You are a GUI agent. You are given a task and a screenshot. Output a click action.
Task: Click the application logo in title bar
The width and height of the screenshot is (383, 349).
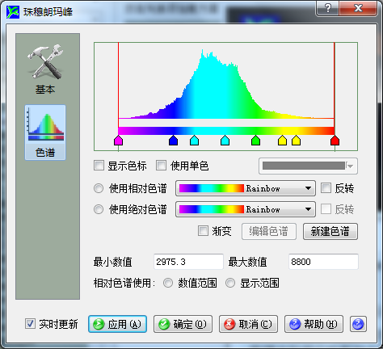pos(13,12)
